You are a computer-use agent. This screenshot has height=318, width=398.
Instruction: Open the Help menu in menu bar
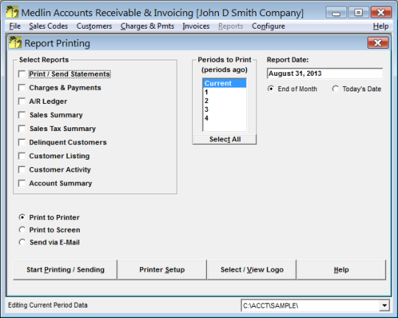(x=380, y=26)
